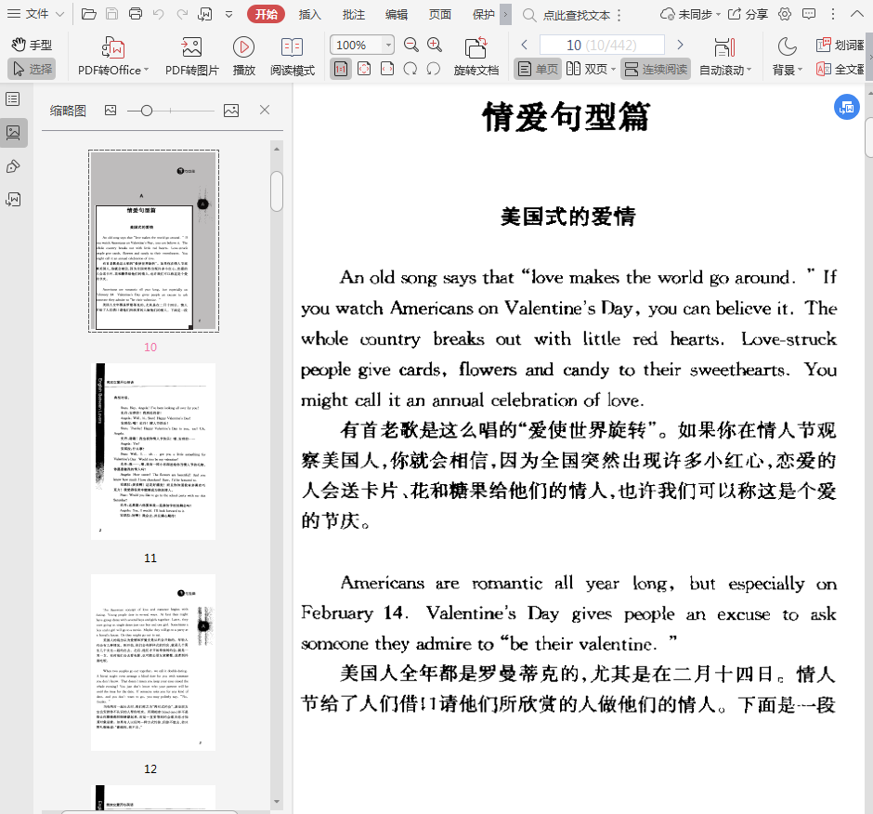Image resolution: width=873 pixels, height=814 pixels.
Task: Select page 11 thumbnail
Action: tap(153, 452)
